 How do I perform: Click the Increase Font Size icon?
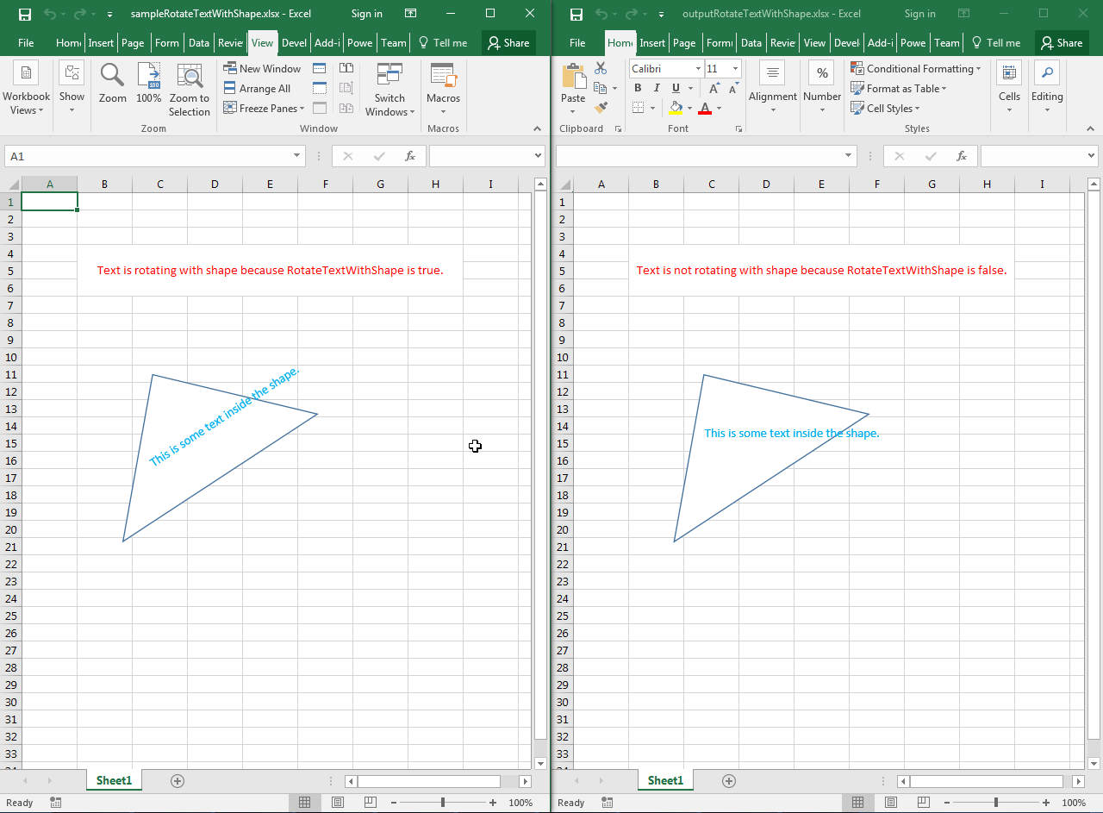[714, 89]
